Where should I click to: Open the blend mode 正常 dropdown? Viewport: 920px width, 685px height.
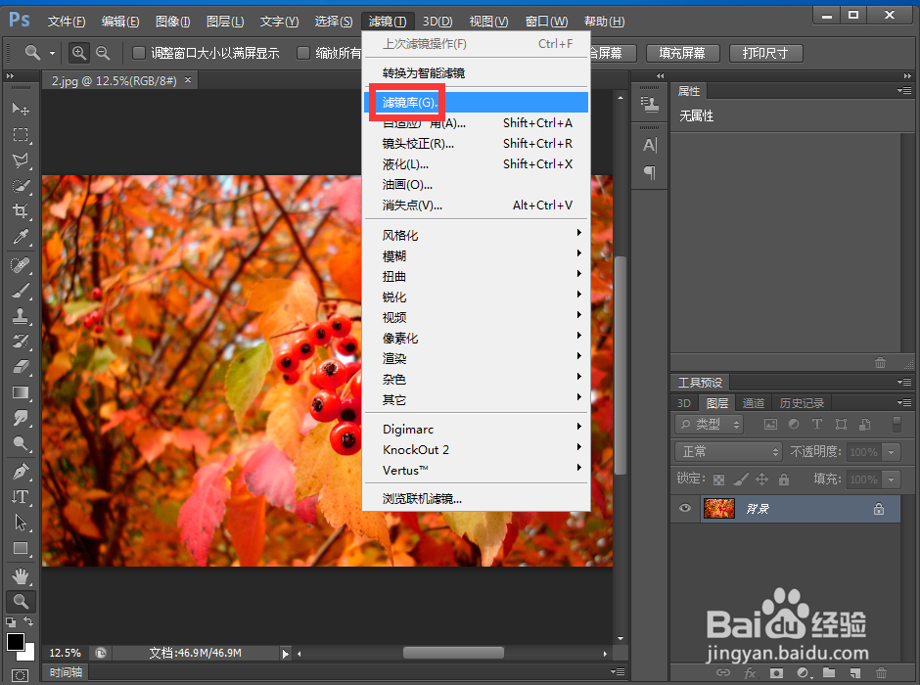728,451
